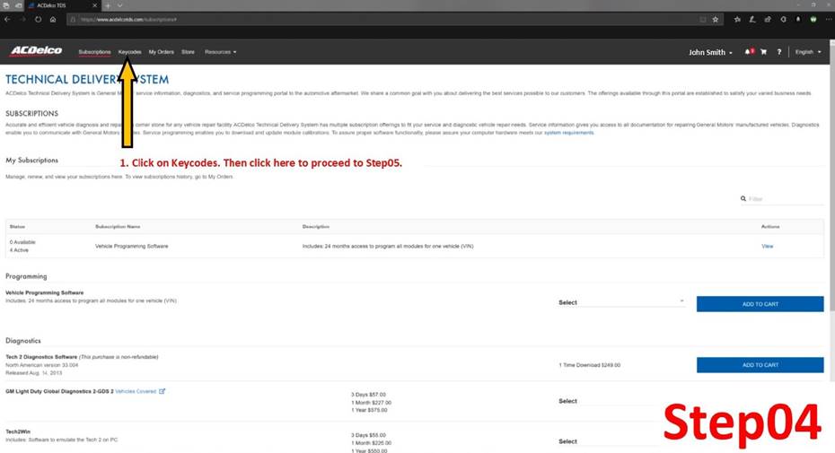Click the Status column header
Image resolution: width=835 pixels, height=453 pixels.
click(x=17, y=227)
